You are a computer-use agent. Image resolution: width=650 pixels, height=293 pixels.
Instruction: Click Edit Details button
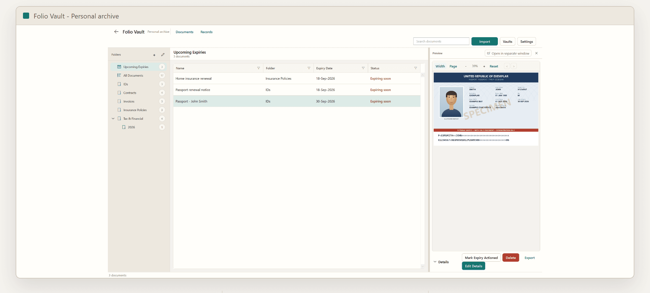coord(473,266)
